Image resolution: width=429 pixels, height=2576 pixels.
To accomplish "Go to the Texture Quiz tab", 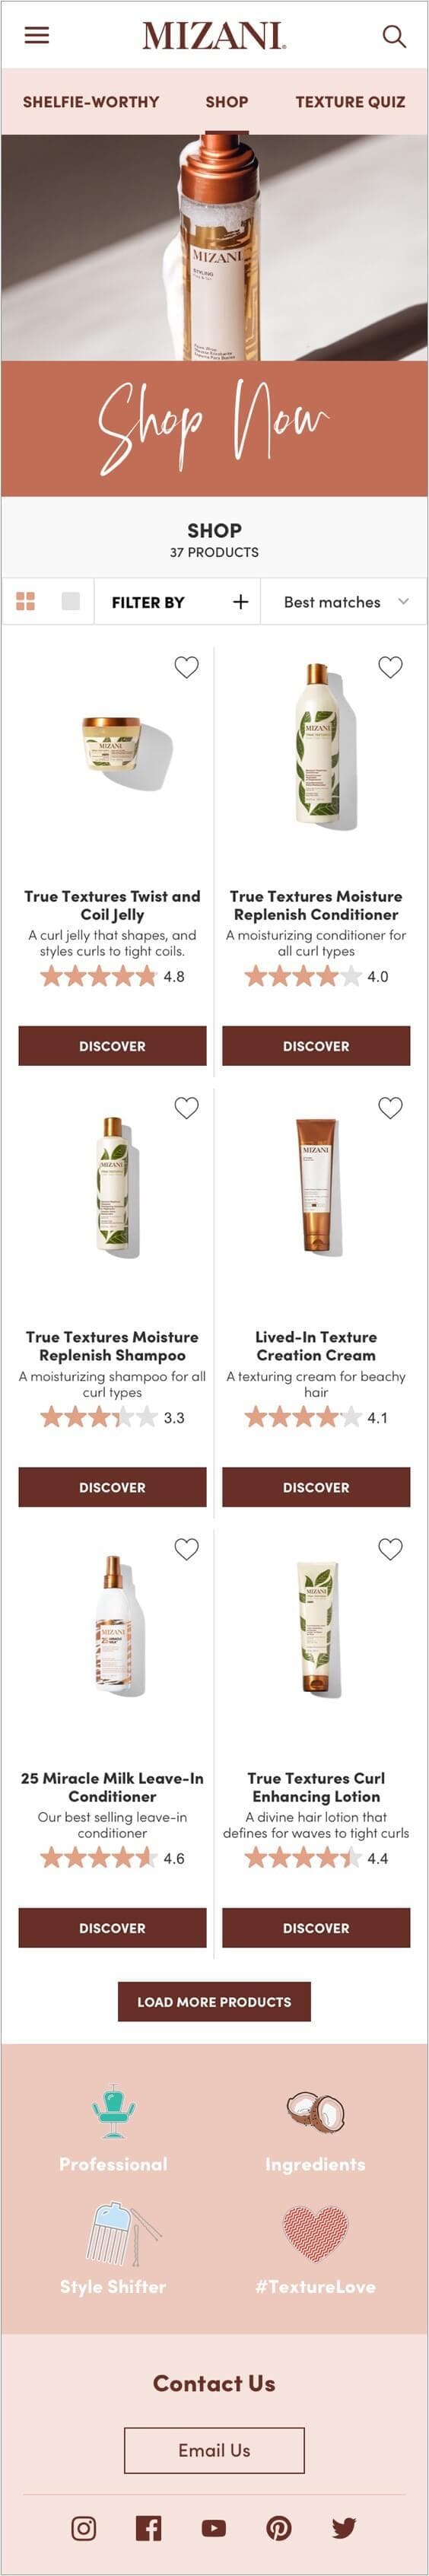I will [350, 101].
